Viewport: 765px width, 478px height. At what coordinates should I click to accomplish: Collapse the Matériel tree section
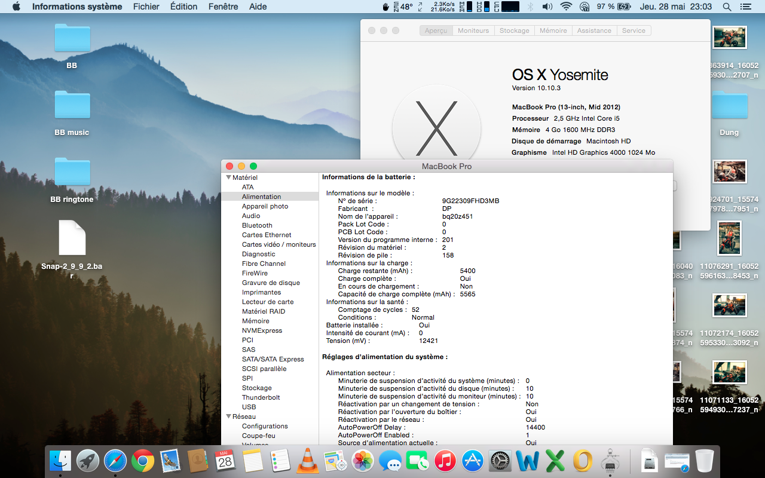228,177
